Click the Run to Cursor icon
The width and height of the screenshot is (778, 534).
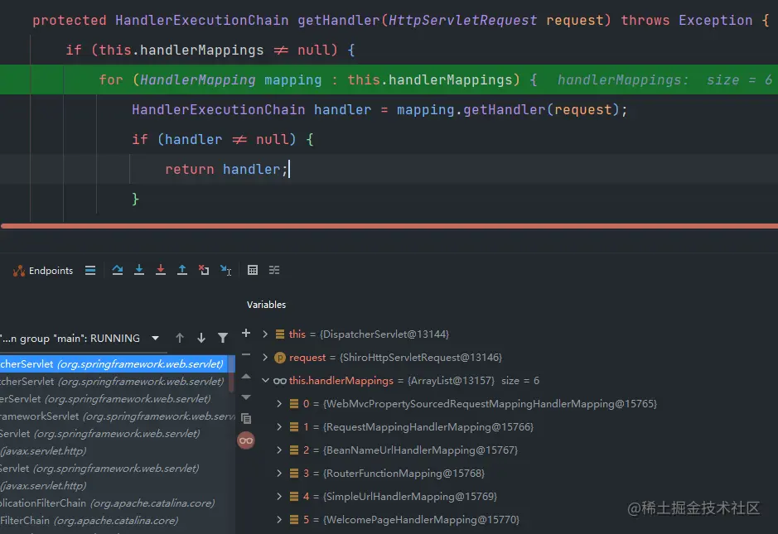point(225,270)
